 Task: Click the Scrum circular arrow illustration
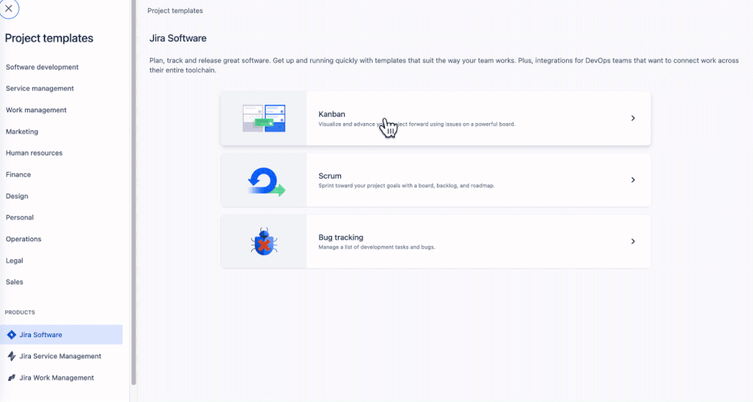266,181
